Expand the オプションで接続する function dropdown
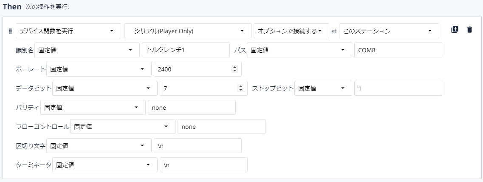 (291, 31)
